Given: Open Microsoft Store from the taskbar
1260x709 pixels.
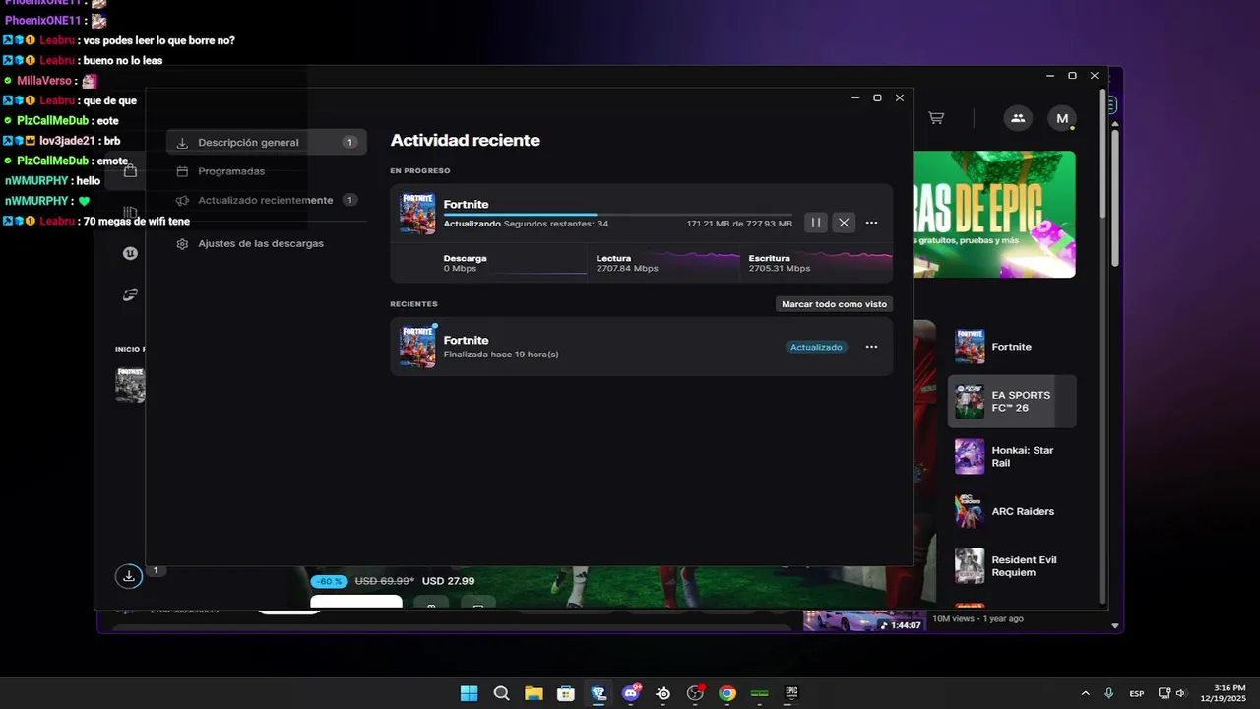Looking at the screenshot, I should tap(566, 693).
